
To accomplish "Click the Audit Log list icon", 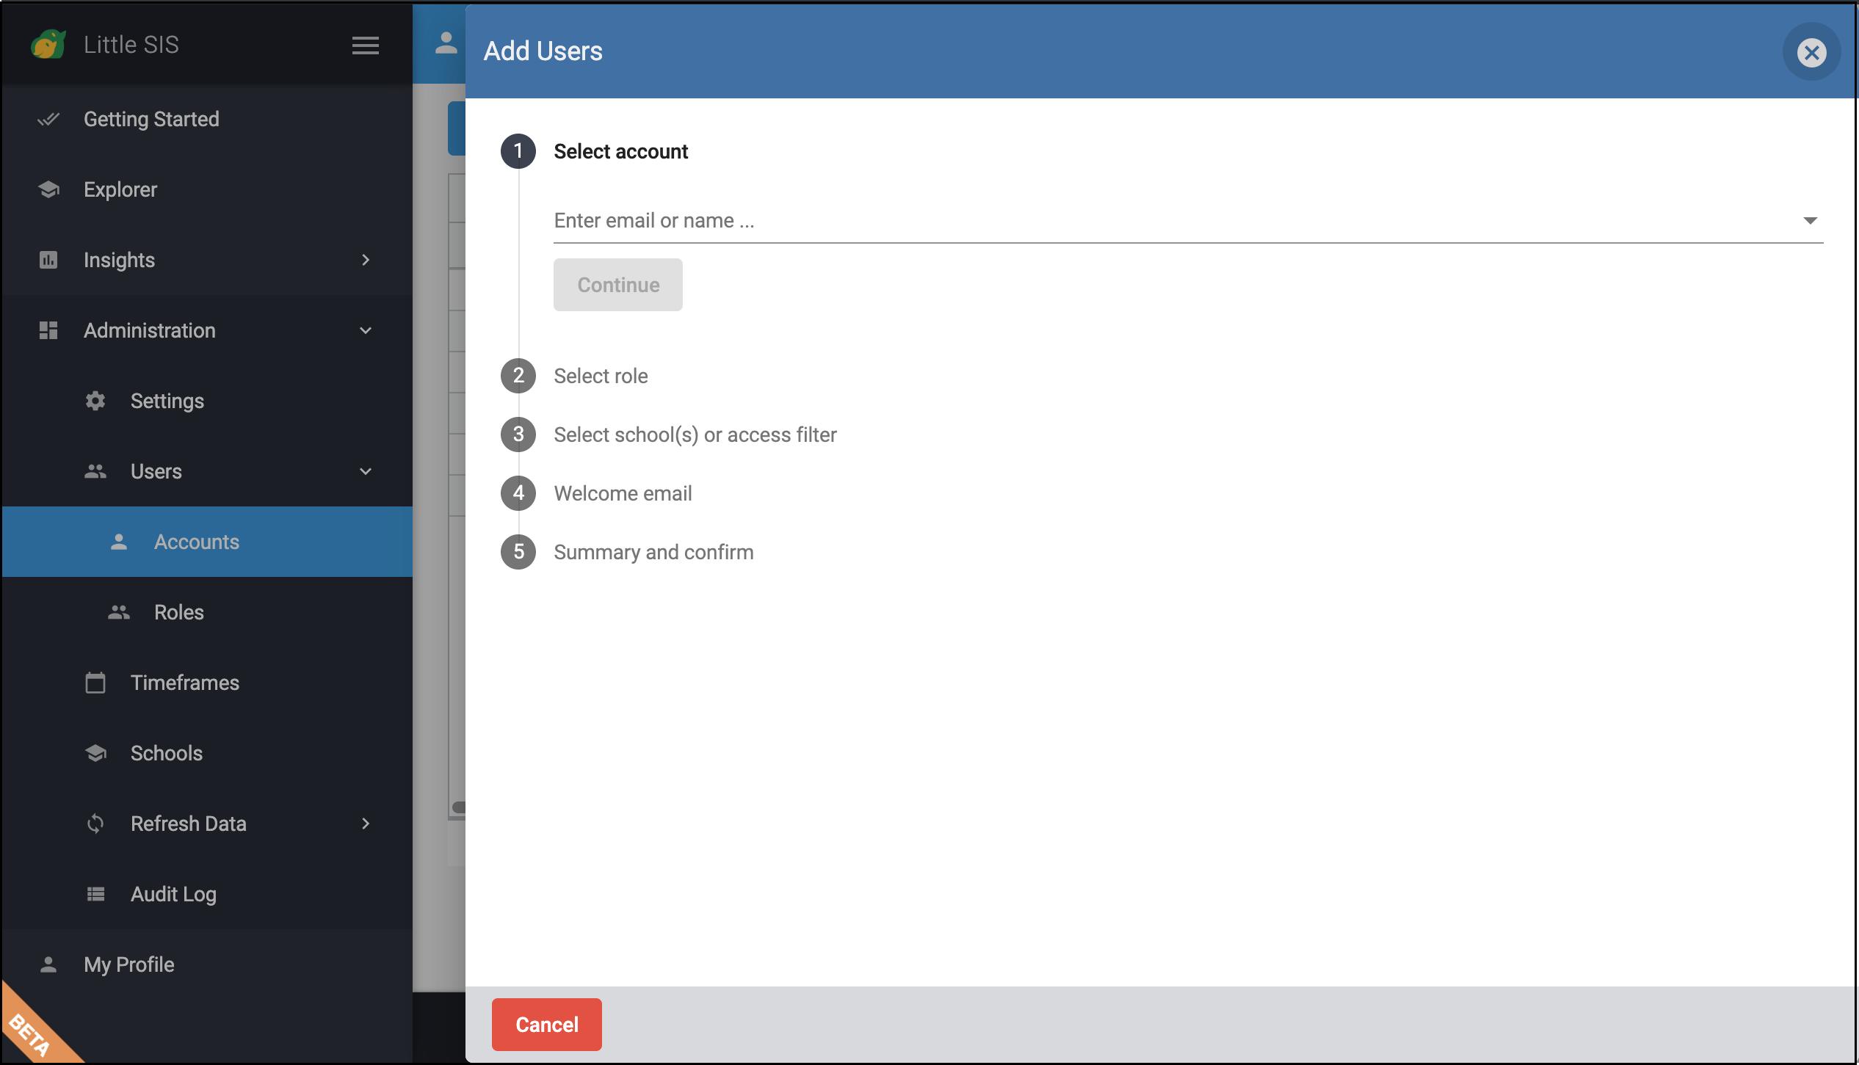I will (95, 894).
